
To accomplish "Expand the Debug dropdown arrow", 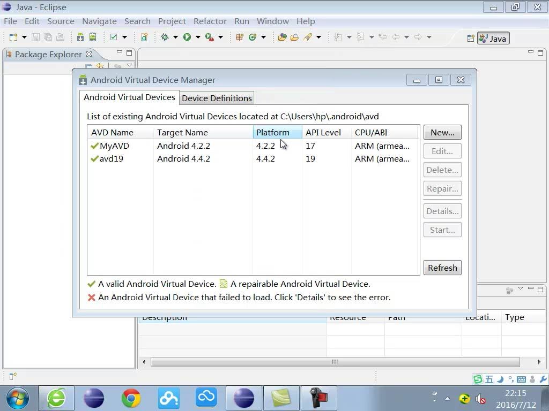I will coord(175,37).
